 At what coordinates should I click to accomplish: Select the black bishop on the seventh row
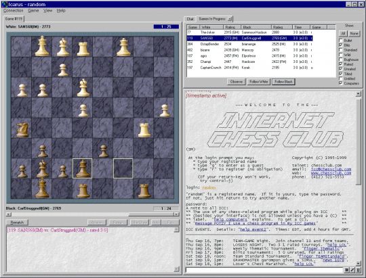pos(42,168)
